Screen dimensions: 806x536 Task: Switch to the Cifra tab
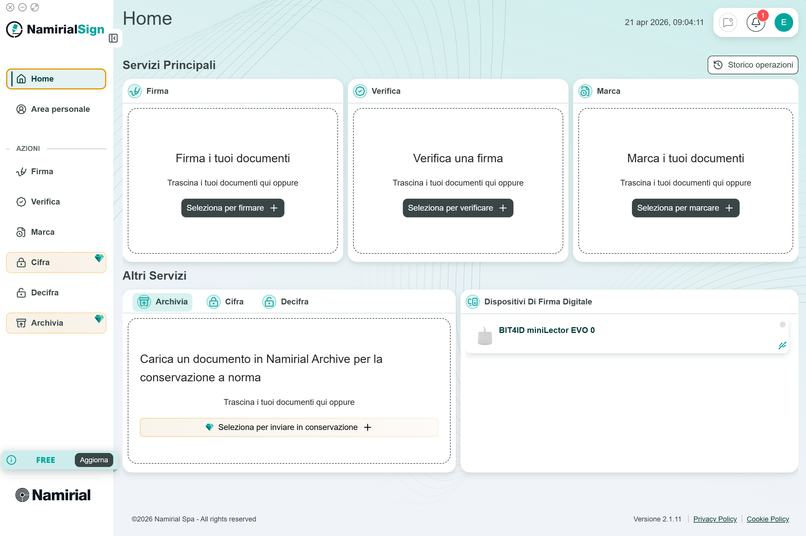225,301
